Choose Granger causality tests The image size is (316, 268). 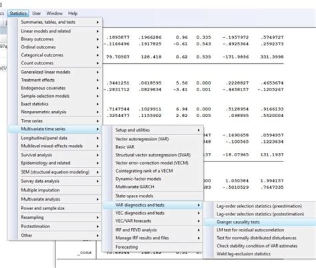click(x=260, y=222)
